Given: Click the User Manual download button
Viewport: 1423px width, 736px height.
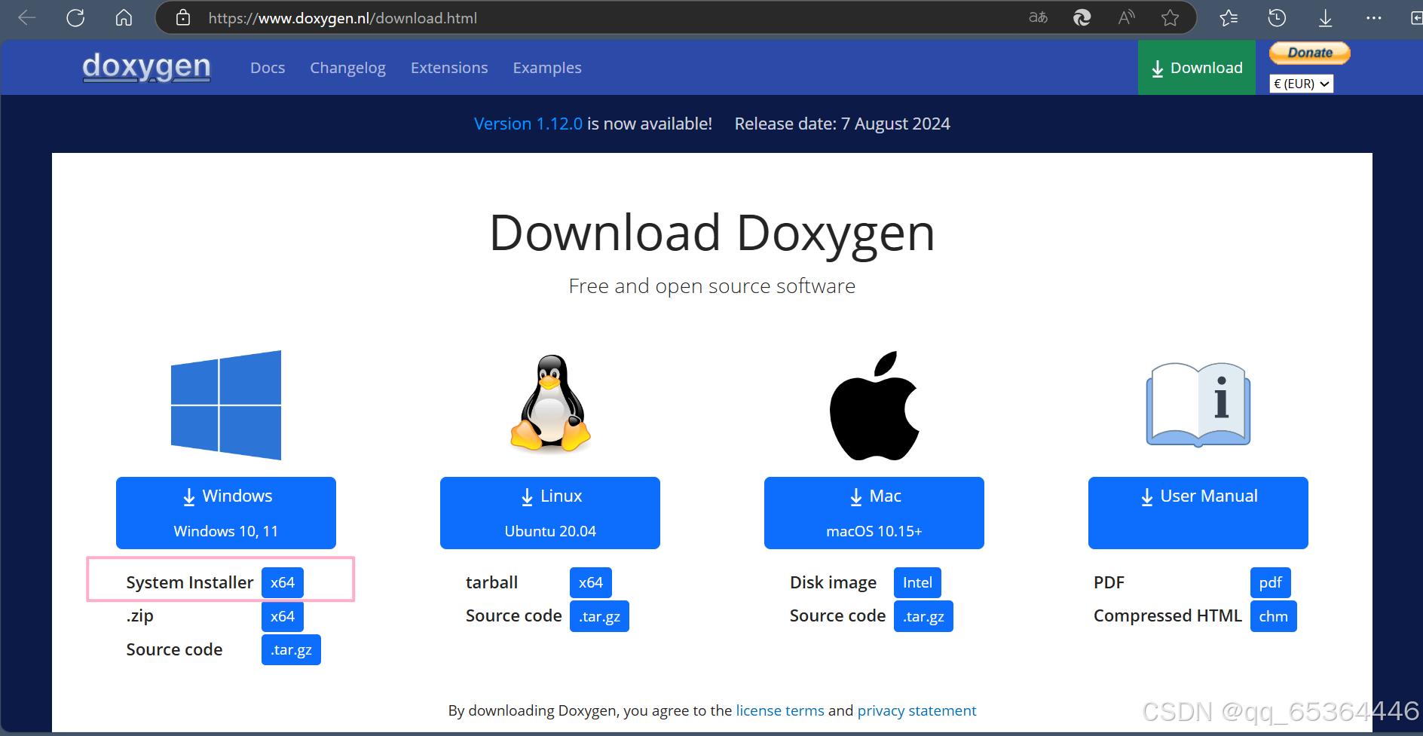Looking at the screenshot, I should 1198,513.
